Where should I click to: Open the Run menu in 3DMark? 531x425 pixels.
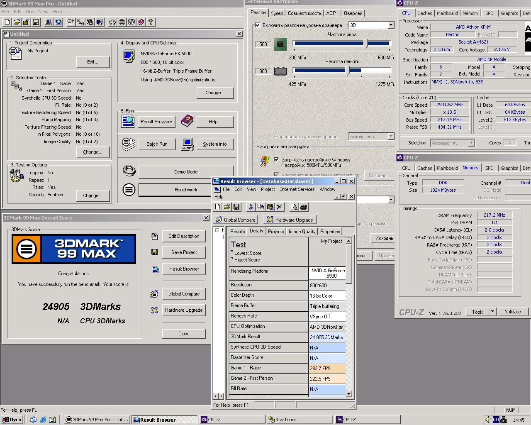tap(30, 12)
